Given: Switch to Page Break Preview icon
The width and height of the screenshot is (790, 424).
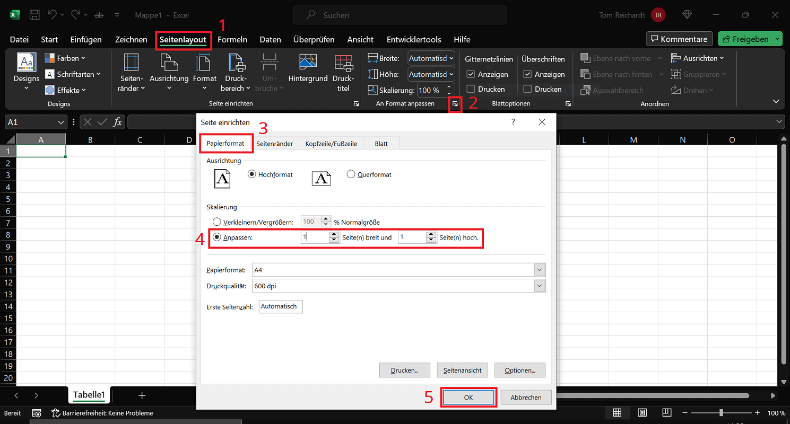Looking at the screenshot, I should 668,413.
